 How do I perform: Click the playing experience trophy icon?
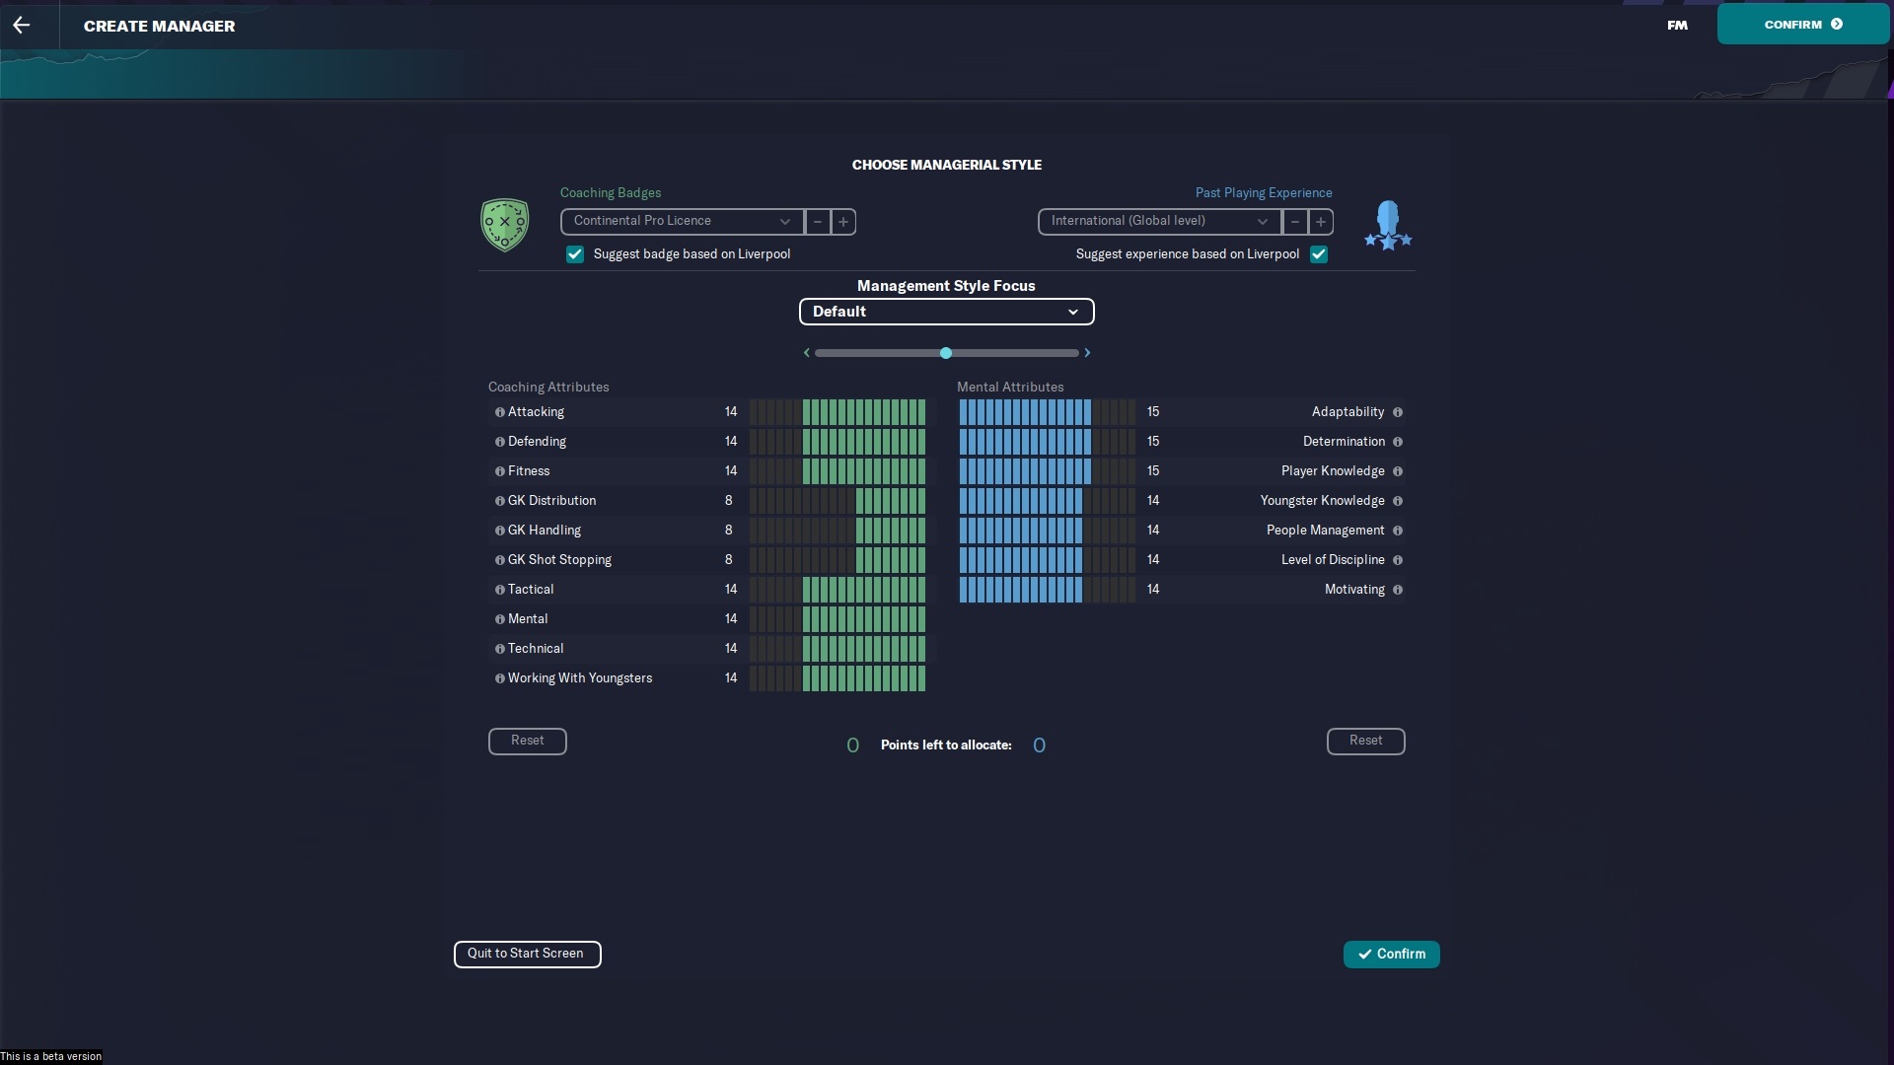pos(1388,225)
